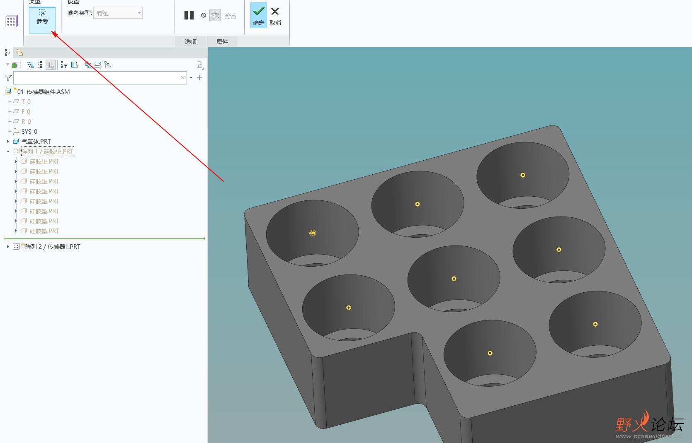Open the tree settings gear icon
The height and width of the screenshot is (443, 692).
tap(88, 65)
